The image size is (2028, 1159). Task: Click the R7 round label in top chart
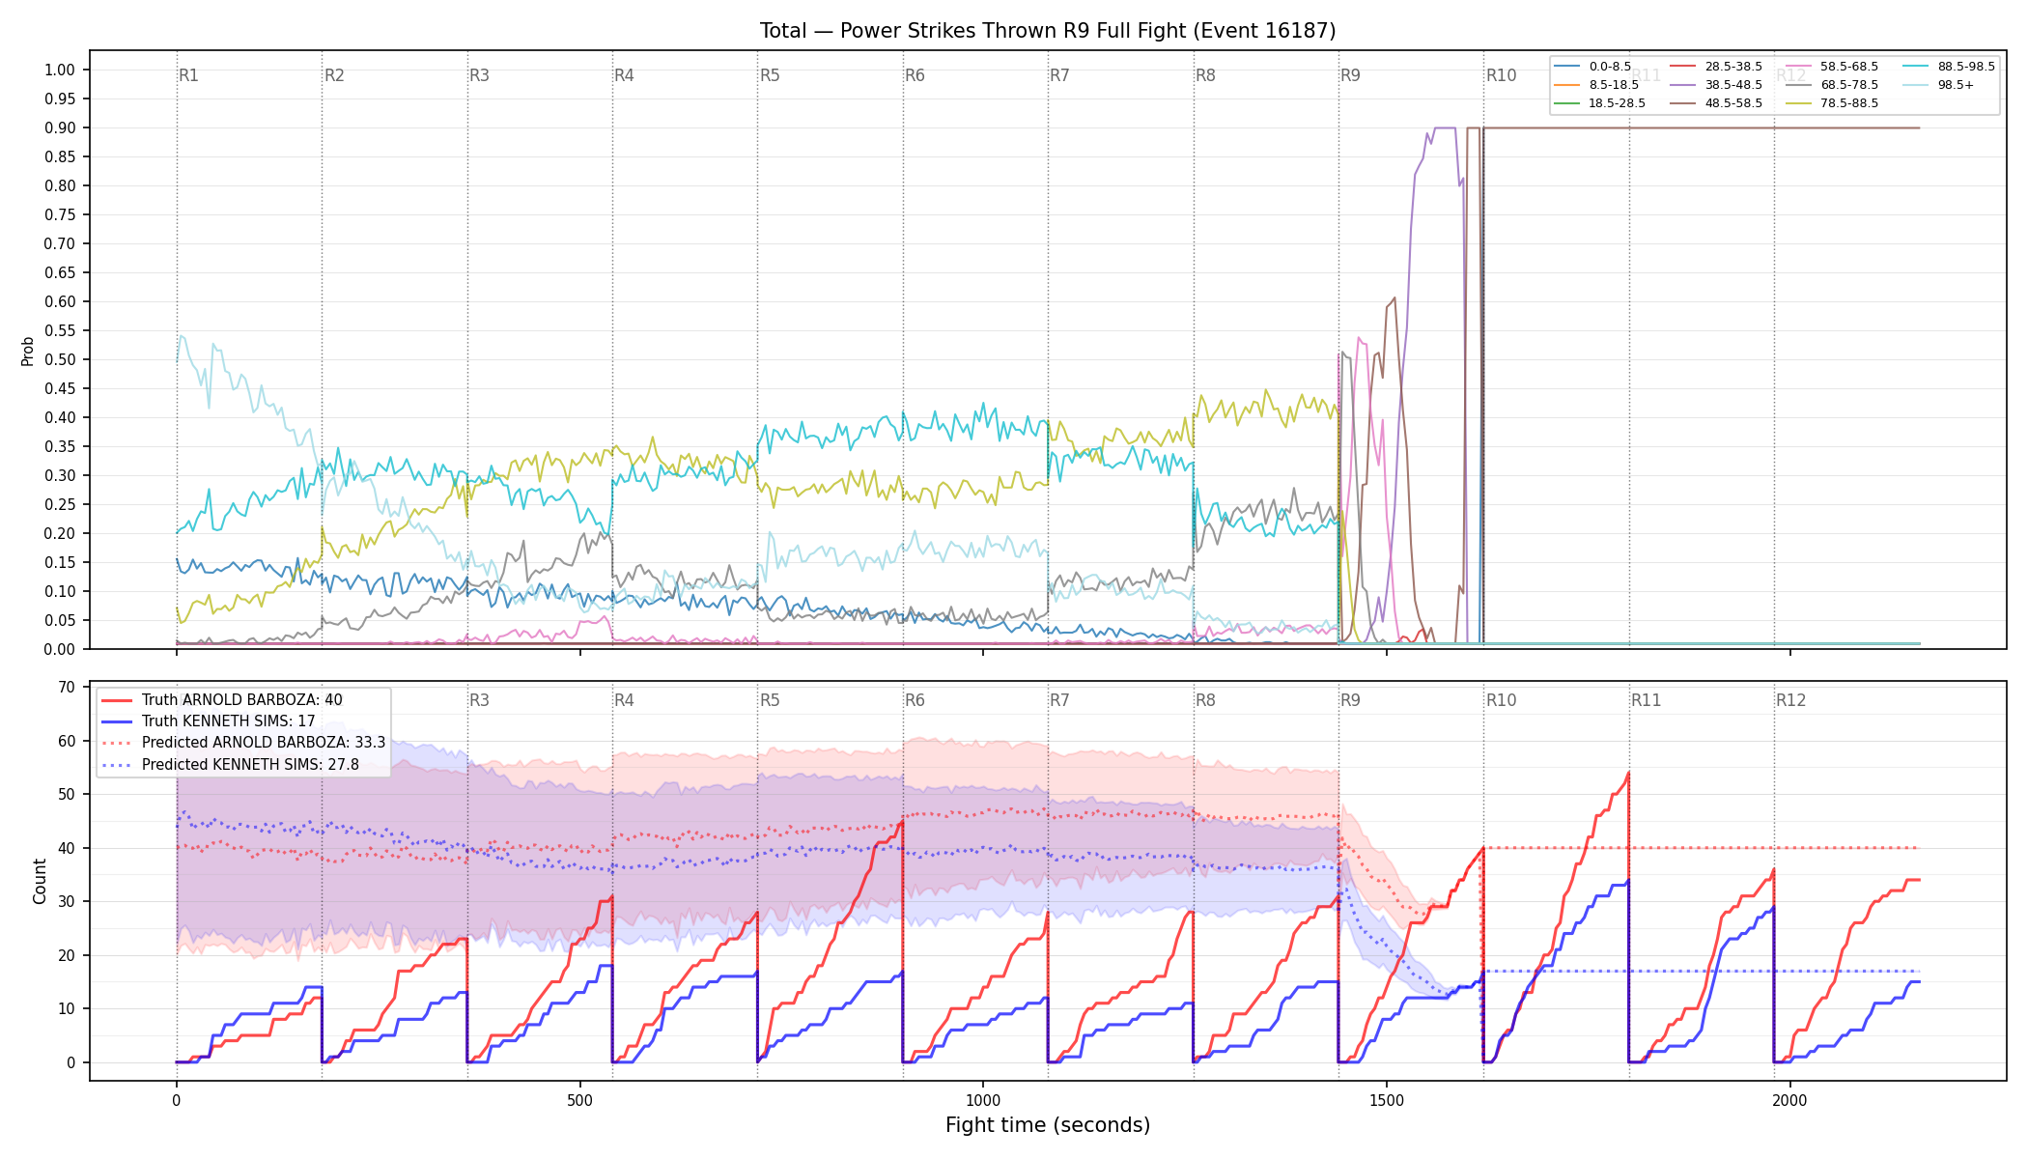(x=1059, y=75)
